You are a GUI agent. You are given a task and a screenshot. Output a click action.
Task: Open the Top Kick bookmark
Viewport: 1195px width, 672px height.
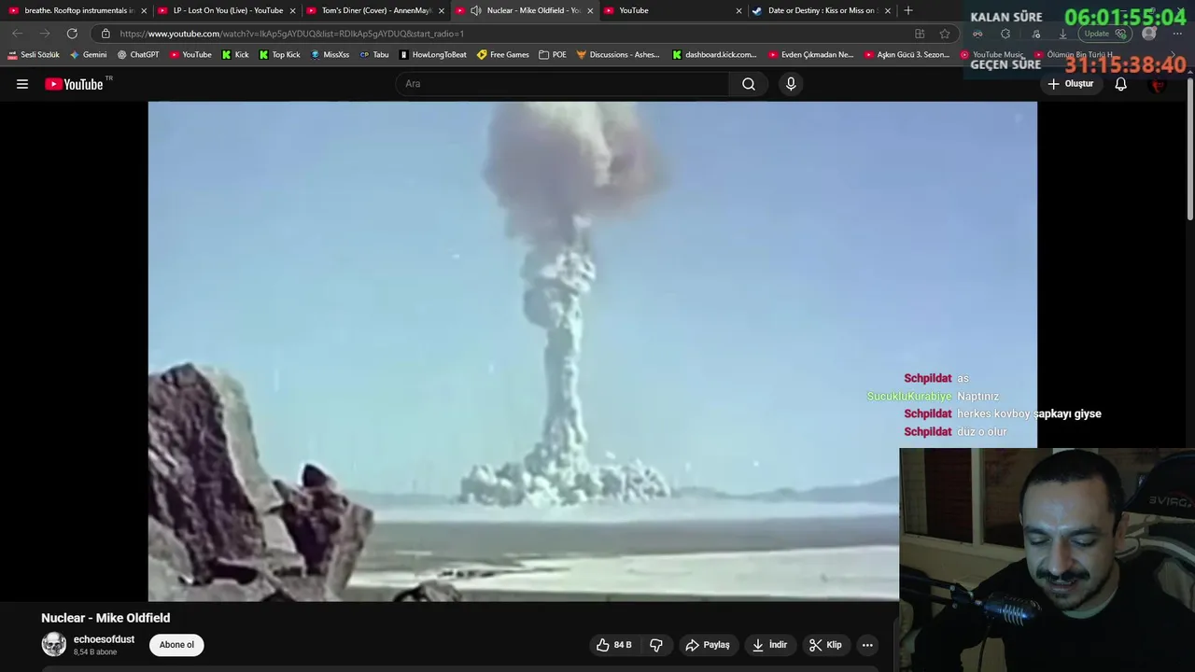tap(279, 55)
